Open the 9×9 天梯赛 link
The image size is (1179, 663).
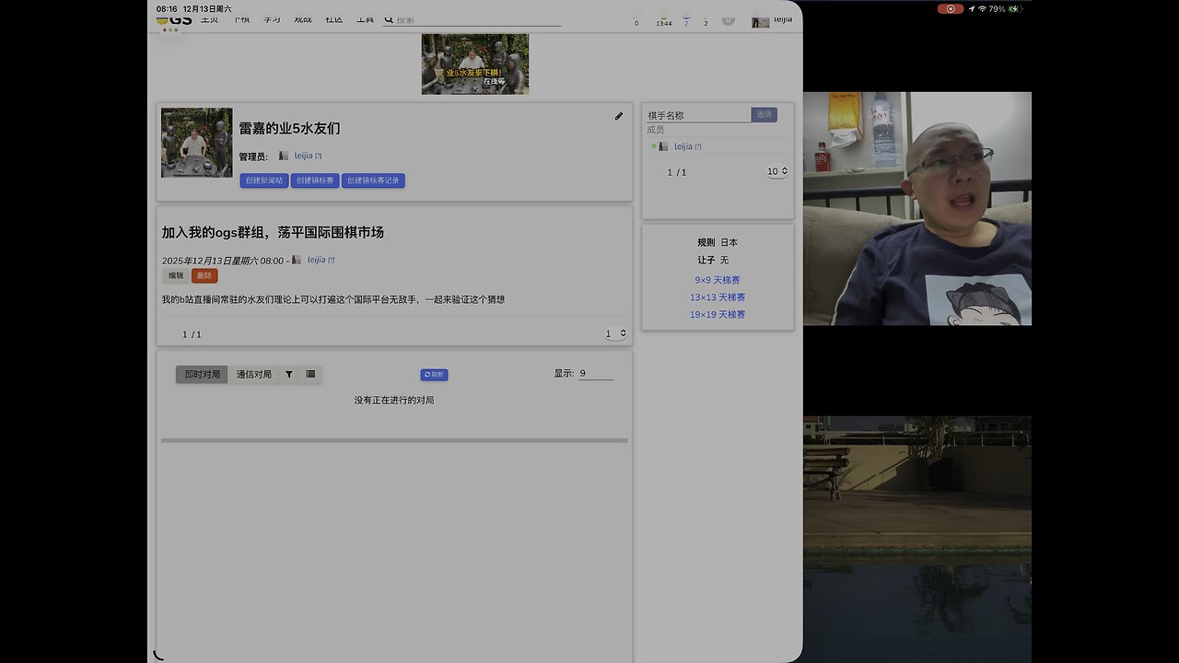(x=718, y=280)
